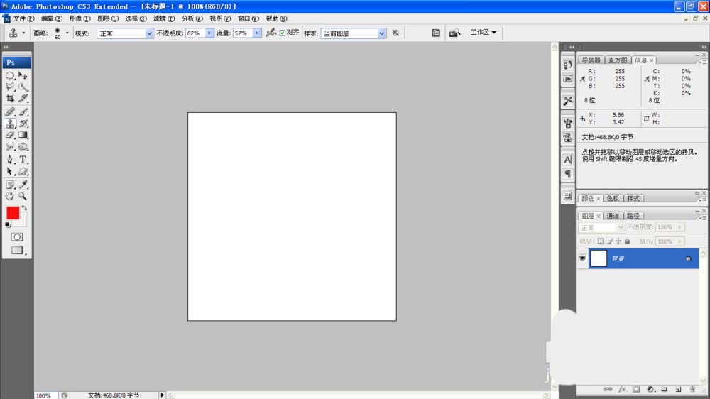The image size is (710, 399).
Task: Select the Eyedropper tool
Action: [23, 185]
